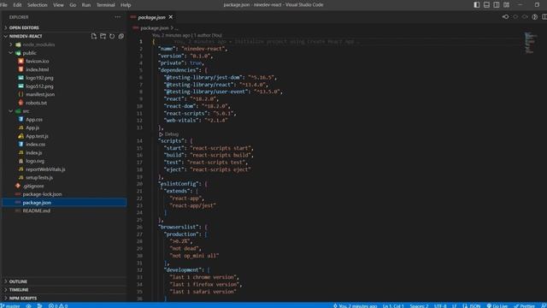Toggle Secondary Side Bar layout icon
The height and width of the screenshot is (308, 547).
(496, 5)
